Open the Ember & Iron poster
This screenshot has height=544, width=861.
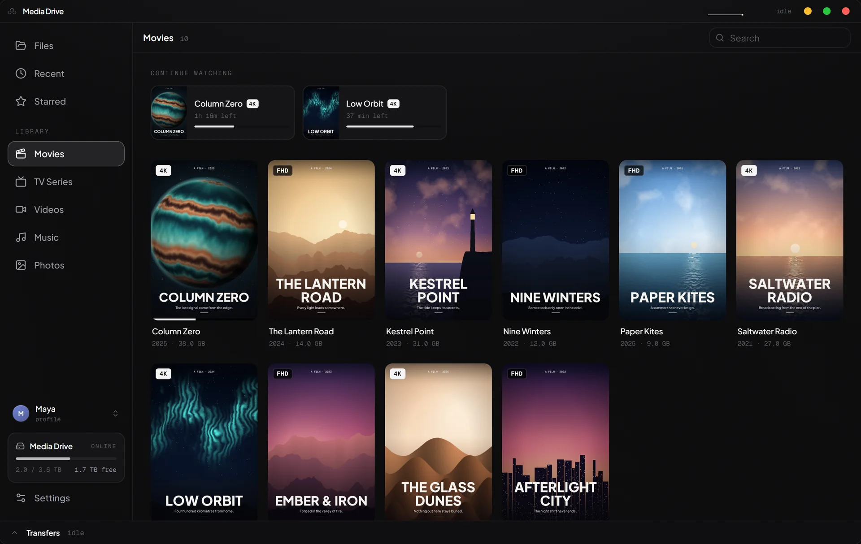coord(321,442)
